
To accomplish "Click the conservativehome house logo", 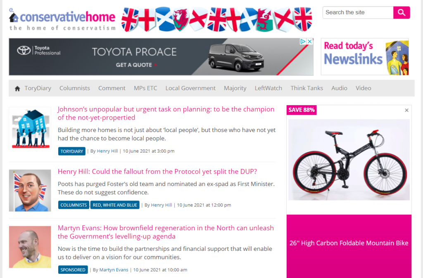I will pos(62,20).
